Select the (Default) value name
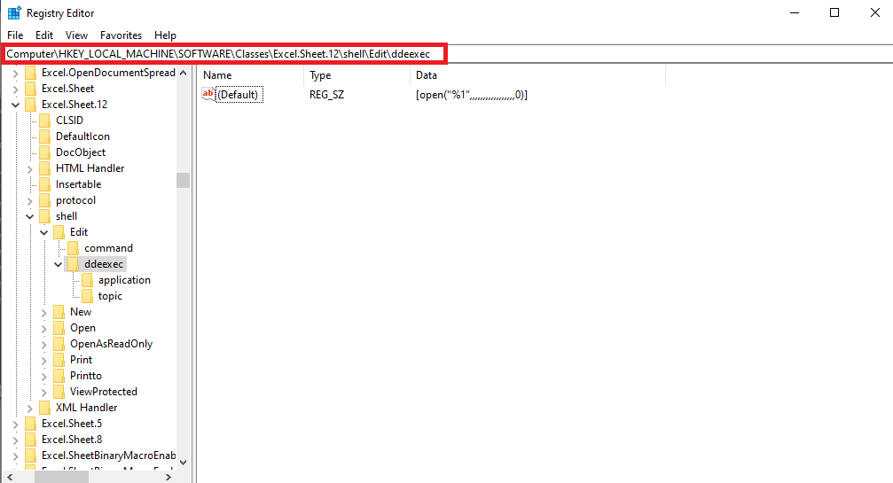The width and height of the screenshot is (893, 483). [238, 95]
